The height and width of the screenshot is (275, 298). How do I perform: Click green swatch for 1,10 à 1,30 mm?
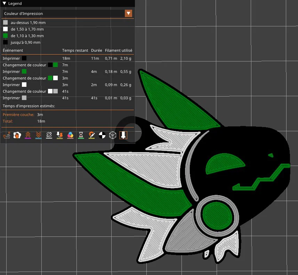pos(5,36)
